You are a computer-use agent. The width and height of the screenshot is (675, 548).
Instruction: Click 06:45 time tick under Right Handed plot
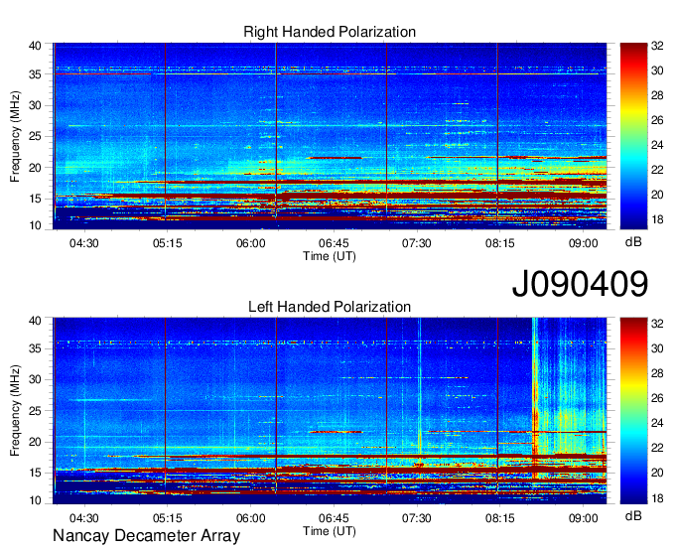coord(334,243)
